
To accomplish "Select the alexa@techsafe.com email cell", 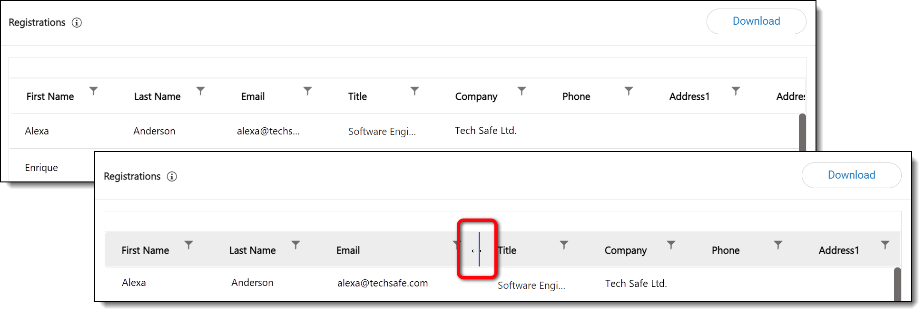I will tap(383, 283).
